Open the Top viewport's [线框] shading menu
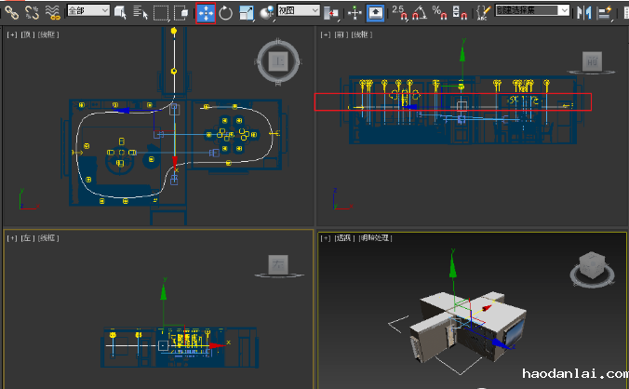Screen dimensions: 629x389 coord(48,34)
